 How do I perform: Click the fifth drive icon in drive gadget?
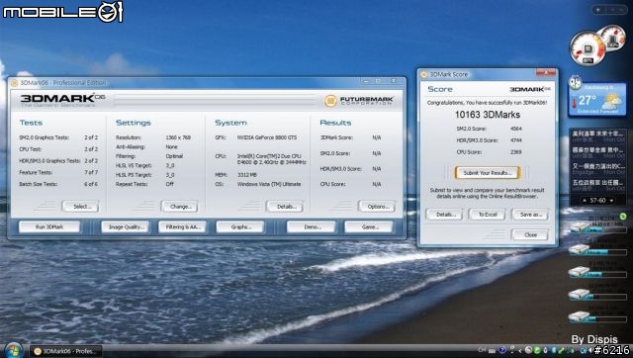[580, 316]
